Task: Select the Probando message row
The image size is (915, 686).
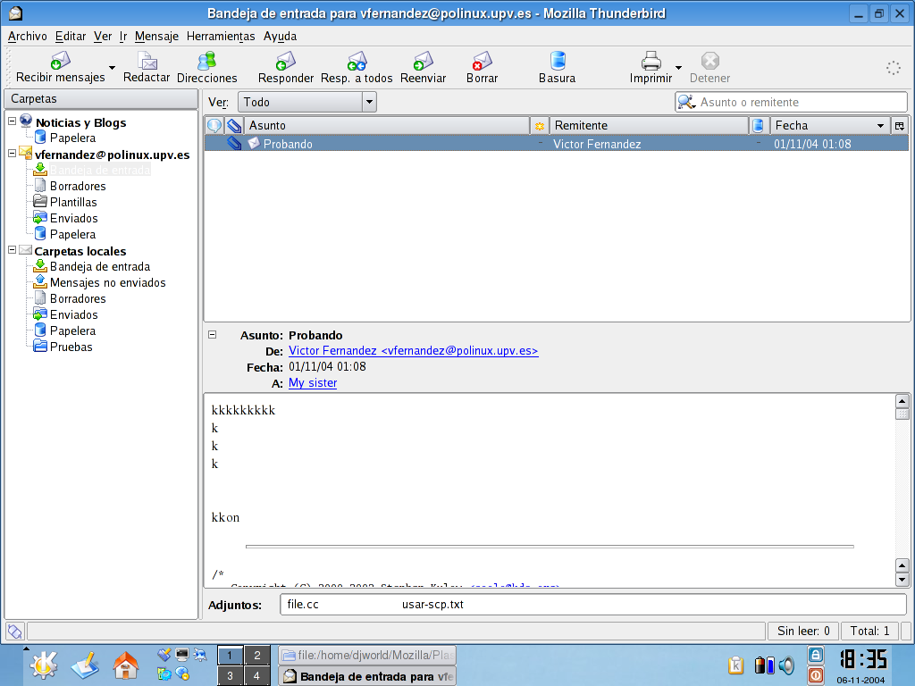Action: tap(557, 144)
